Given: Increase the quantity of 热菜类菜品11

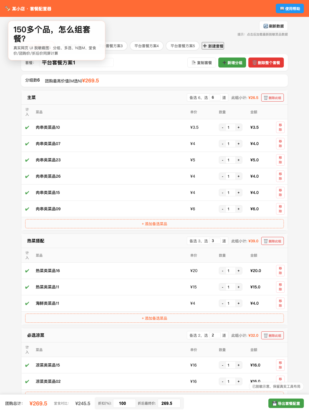Looking at the screenshot, I should tap(238, 287).
